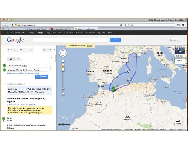Open Images in the Google bar
Screen dimensions: 188x149
(x=32, y=33)
